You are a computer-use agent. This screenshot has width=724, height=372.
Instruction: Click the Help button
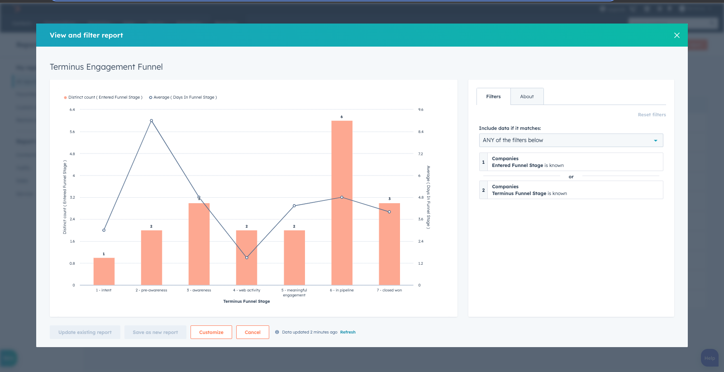coord(710,358)
